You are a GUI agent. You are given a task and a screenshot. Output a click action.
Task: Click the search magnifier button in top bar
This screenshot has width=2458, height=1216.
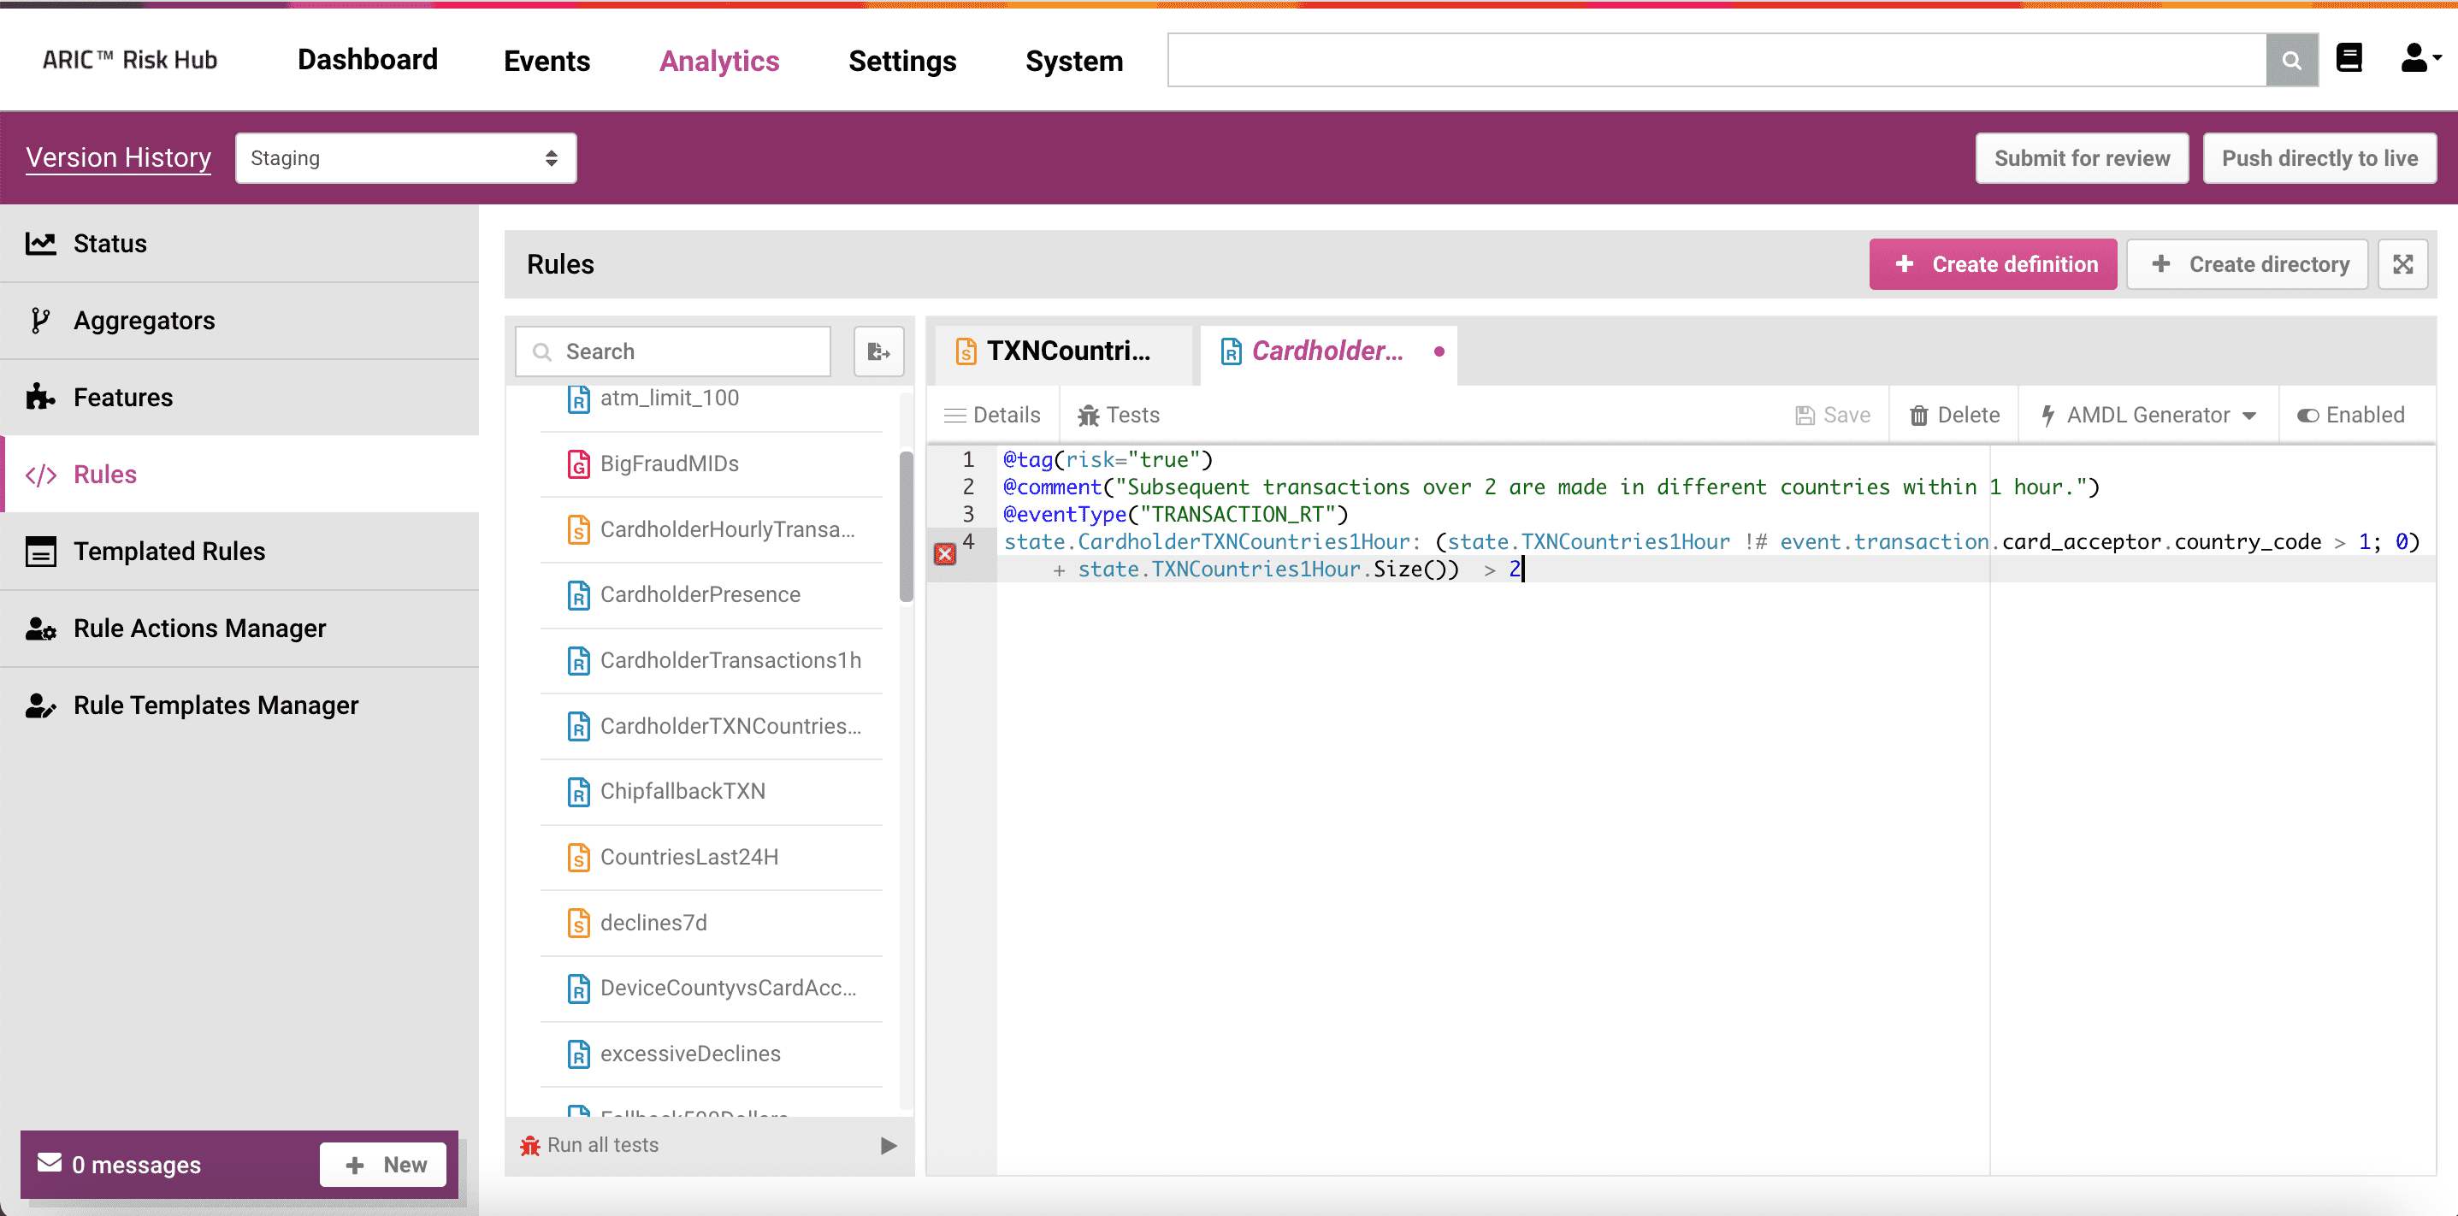[2290, 60]
